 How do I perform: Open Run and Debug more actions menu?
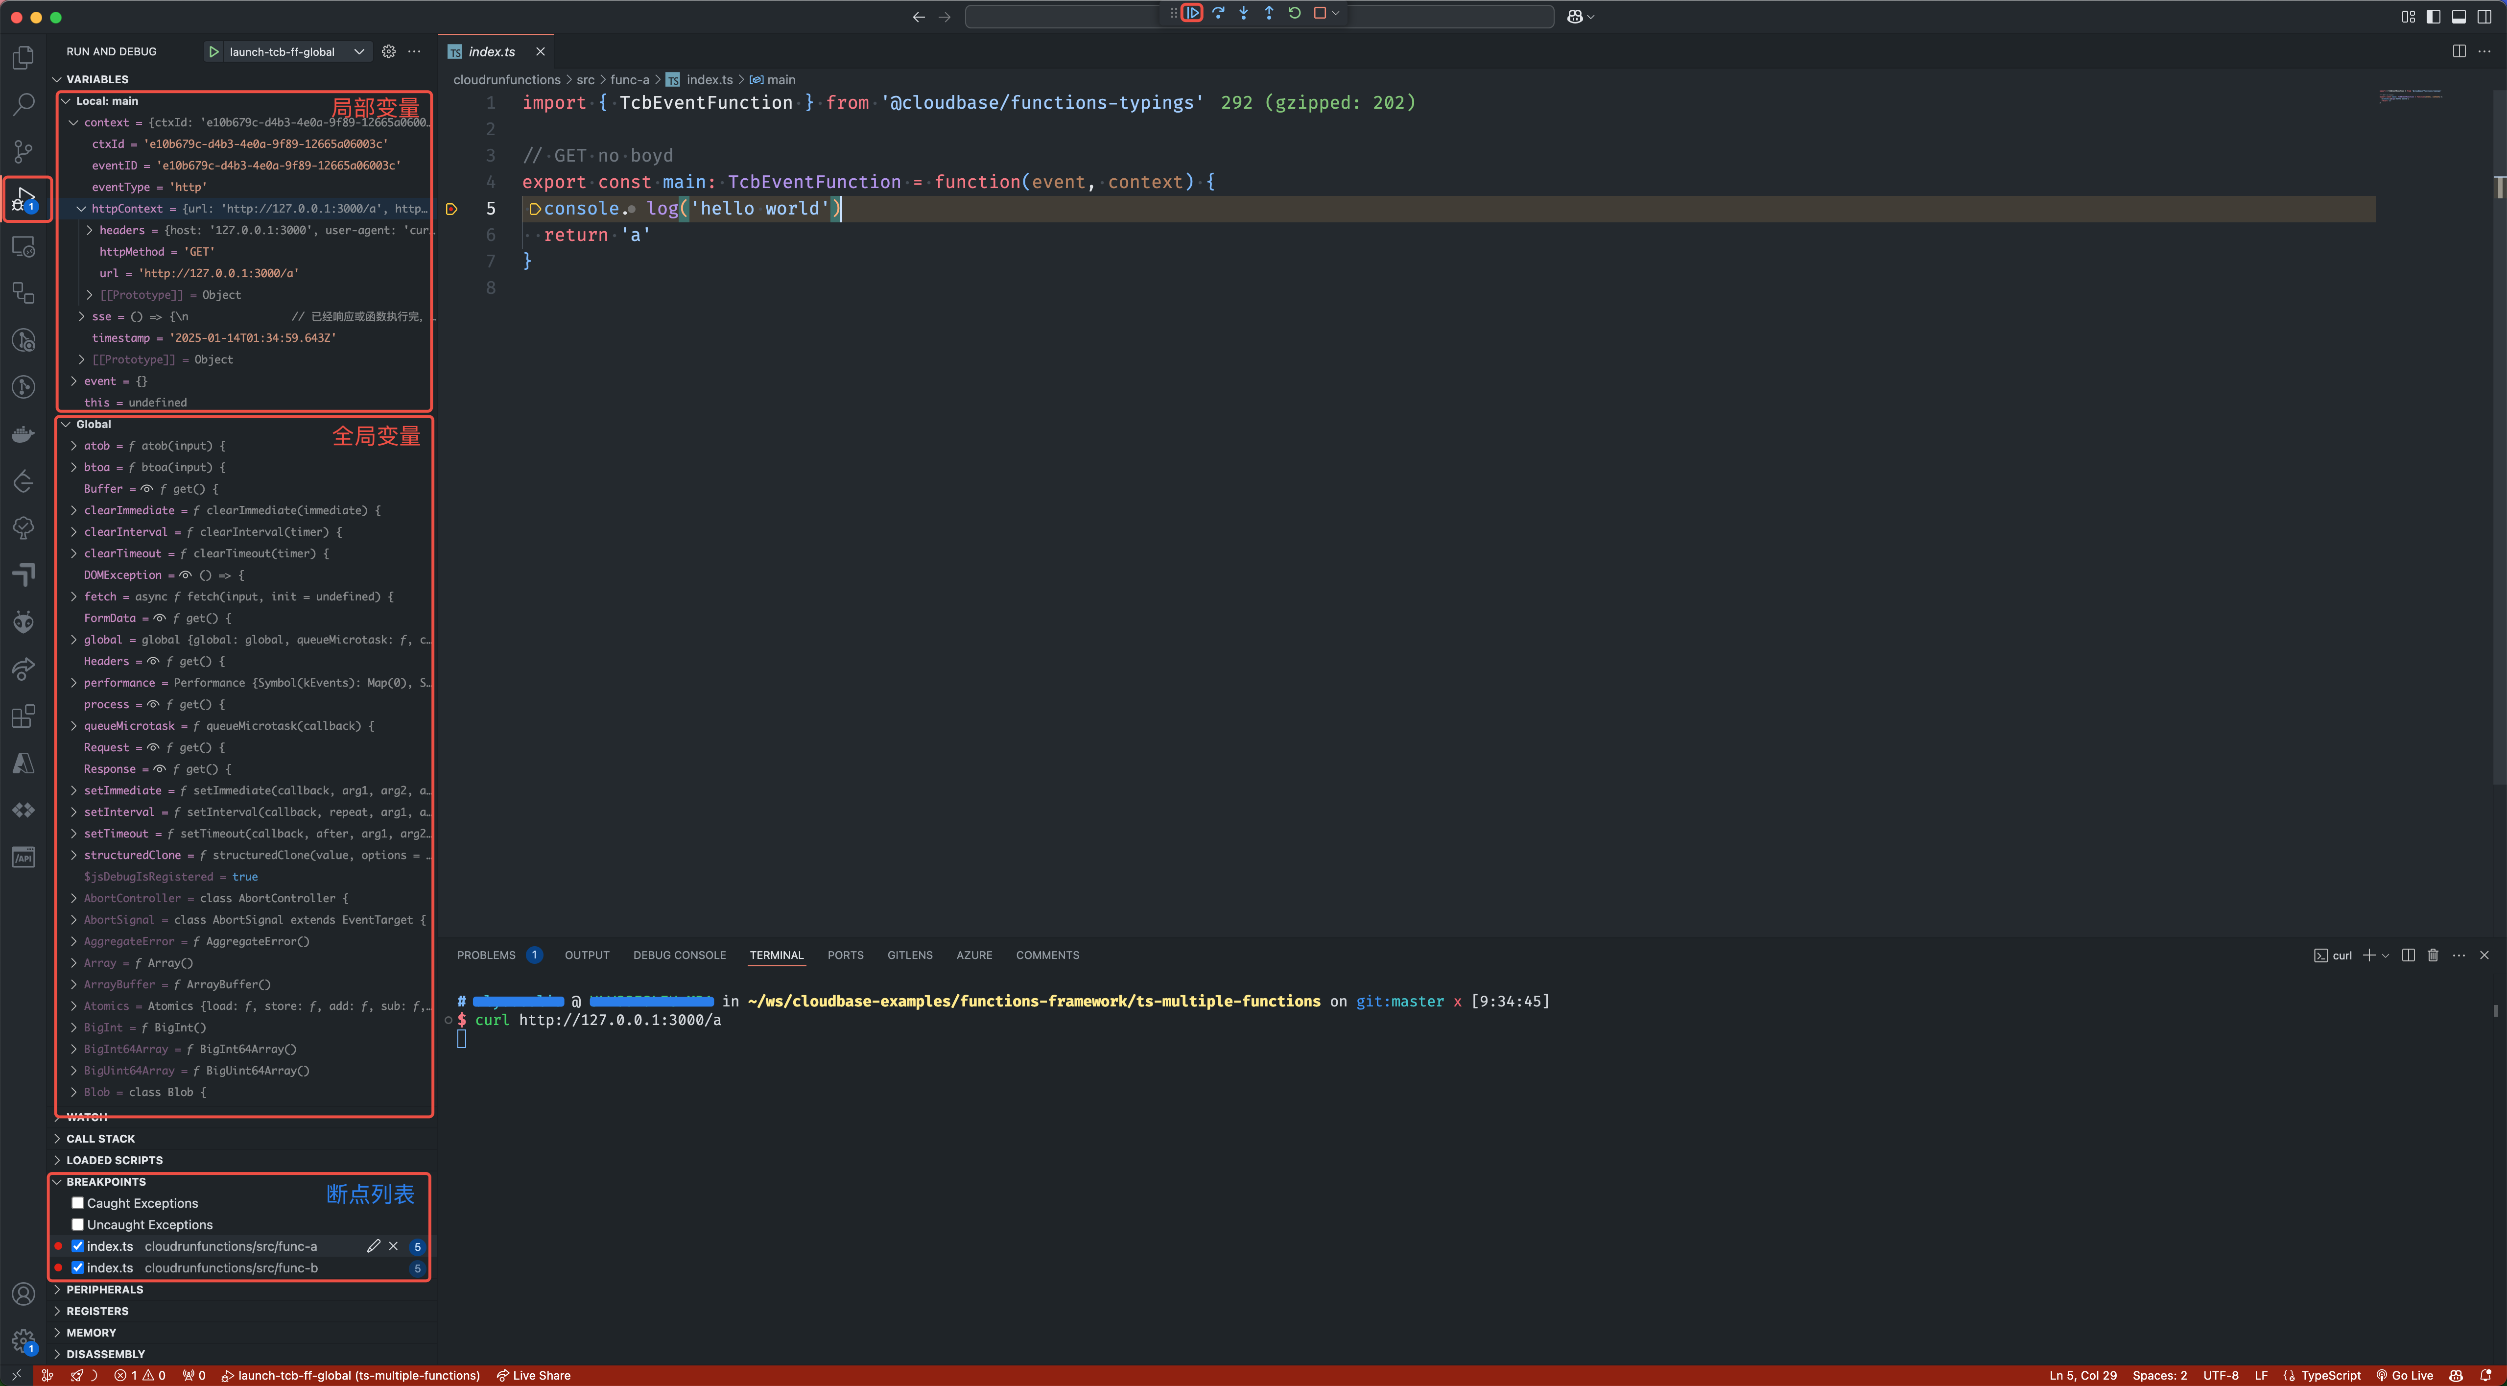tap(415, 51)
